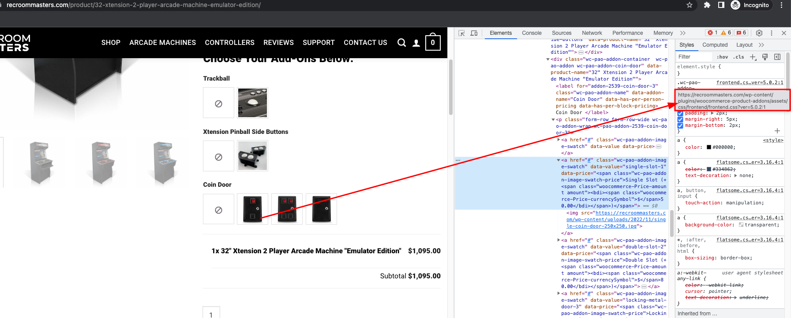Expand the locking-metal-door-3 anchor node
The height and width of the screenshot is (318, 791).
[559, 294]
